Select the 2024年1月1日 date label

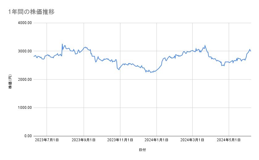click(157, 140)
